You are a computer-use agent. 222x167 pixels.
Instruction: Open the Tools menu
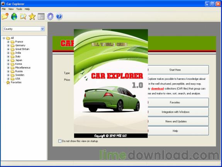19,9
